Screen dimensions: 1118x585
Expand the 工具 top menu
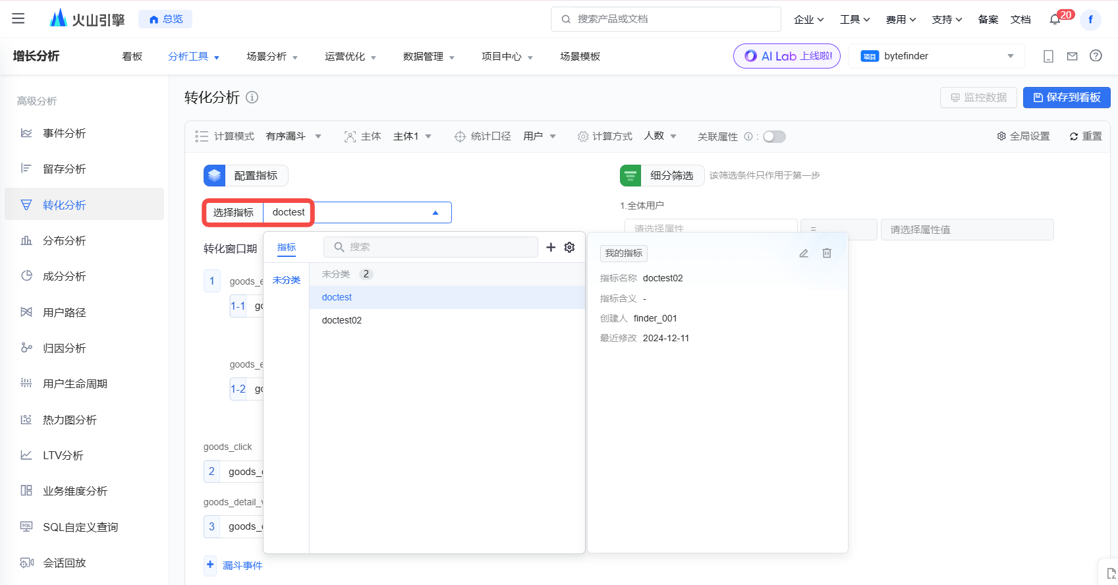tap(855, 19)
